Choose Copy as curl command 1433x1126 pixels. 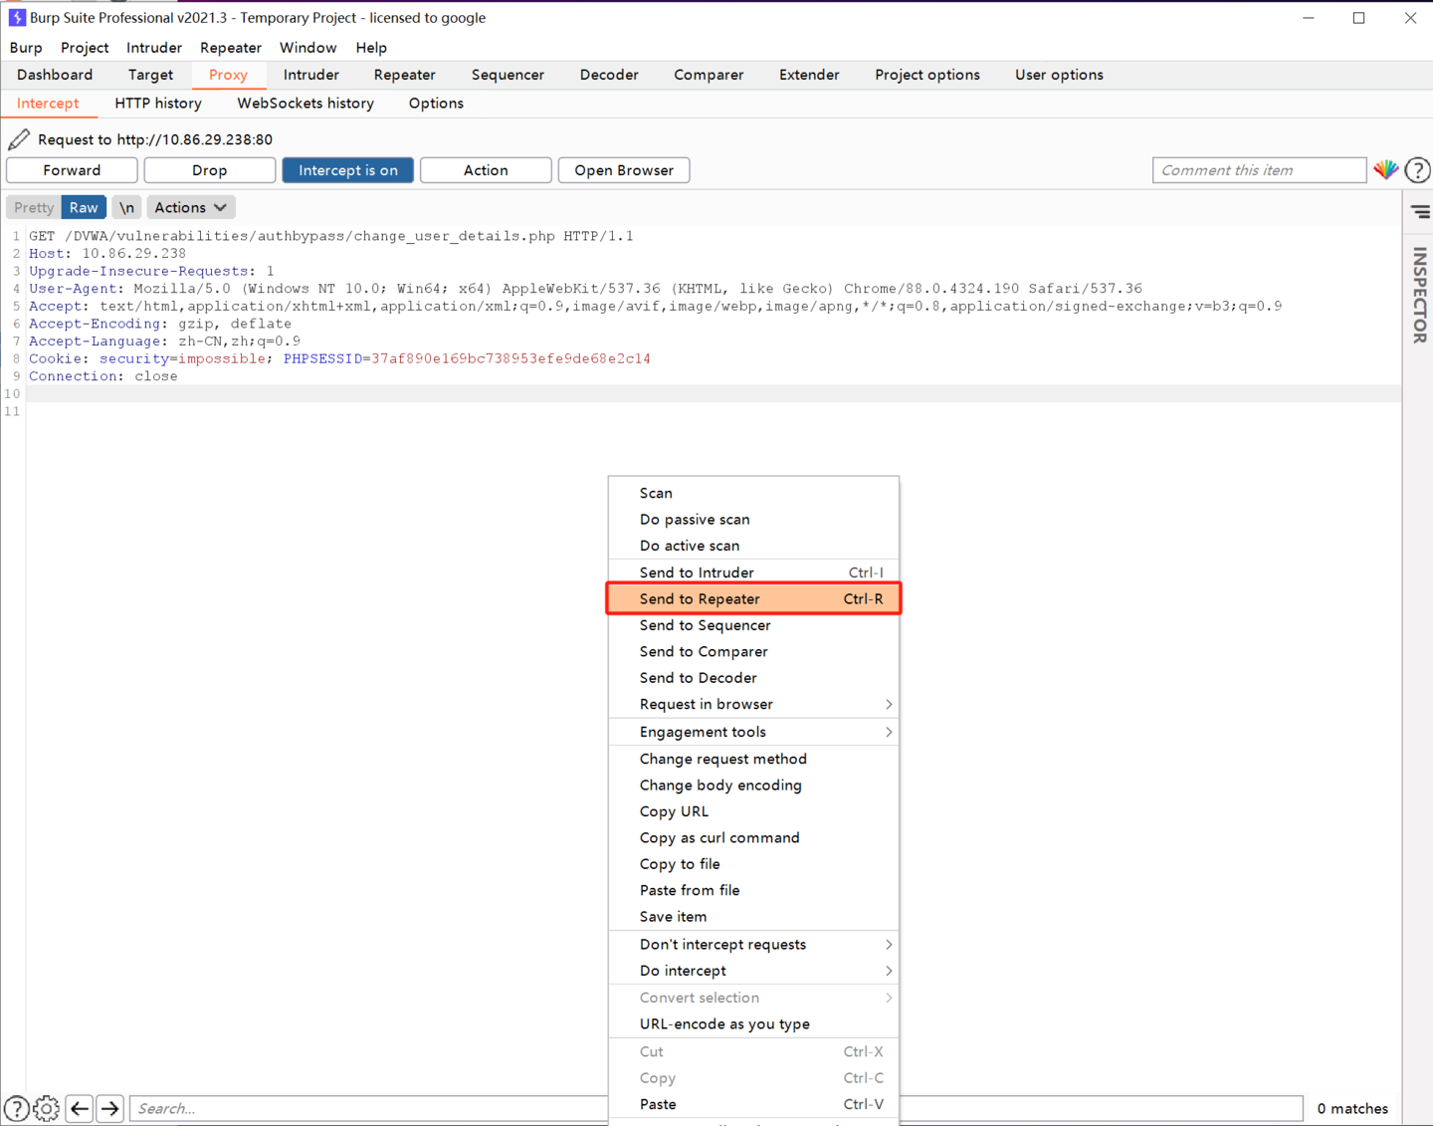click(x=719, y=837)
